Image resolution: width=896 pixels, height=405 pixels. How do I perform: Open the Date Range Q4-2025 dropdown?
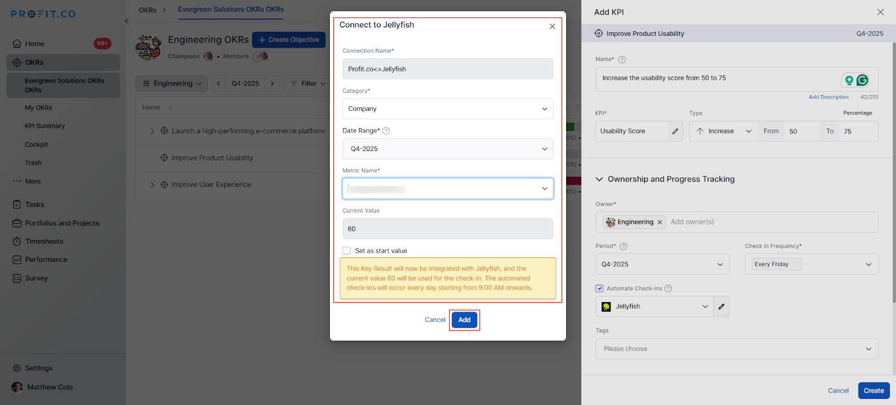448,149
